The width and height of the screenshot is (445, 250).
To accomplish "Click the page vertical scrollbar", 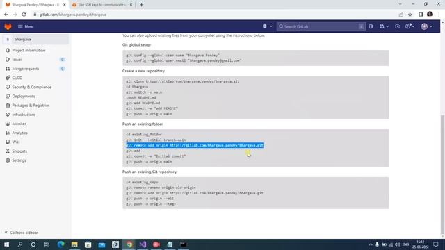I will pos(442,174).
